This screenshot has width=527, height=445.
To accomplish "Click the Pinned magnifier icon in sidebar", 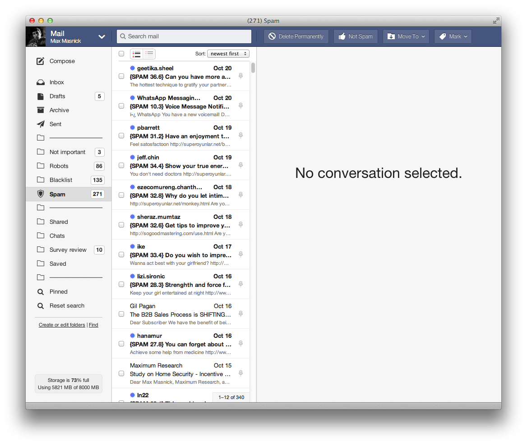I will (x=41, y=292).
